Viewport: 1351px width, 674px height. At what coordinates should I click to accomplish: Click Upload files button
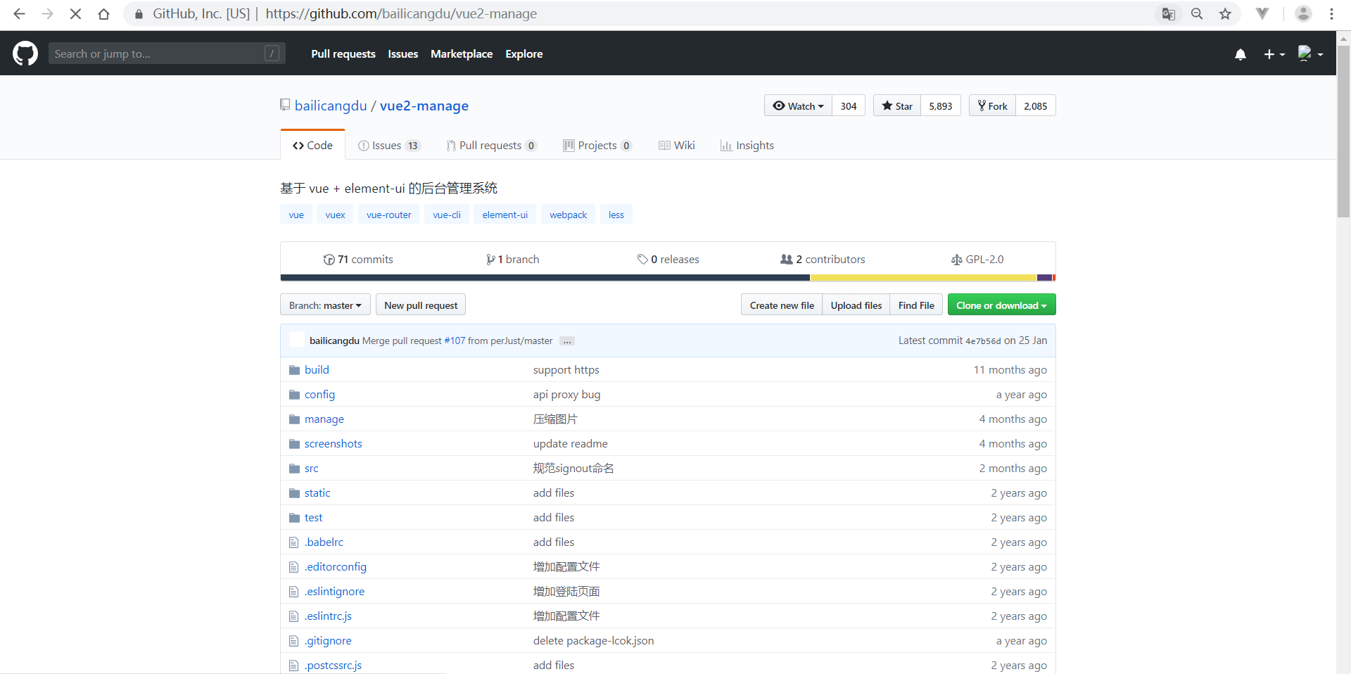[856, 305]
